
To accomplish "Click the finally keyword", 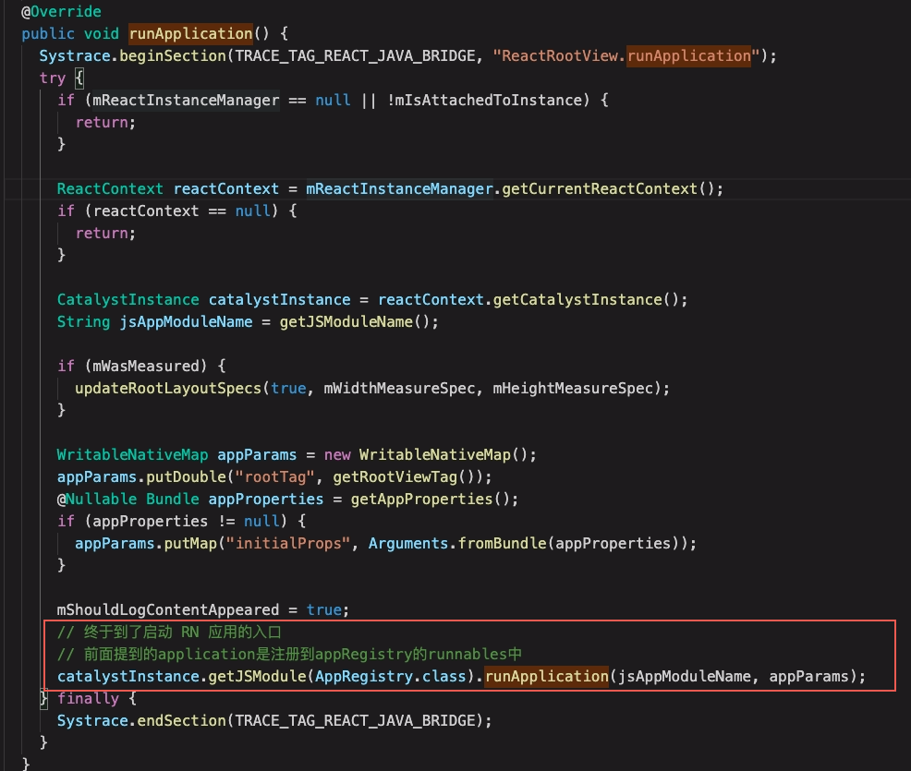I will pyautogui.click(x=88, y=698).
